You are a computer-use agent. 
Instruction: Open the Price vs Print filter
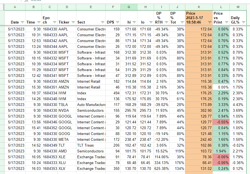click(x=227, y=22)
